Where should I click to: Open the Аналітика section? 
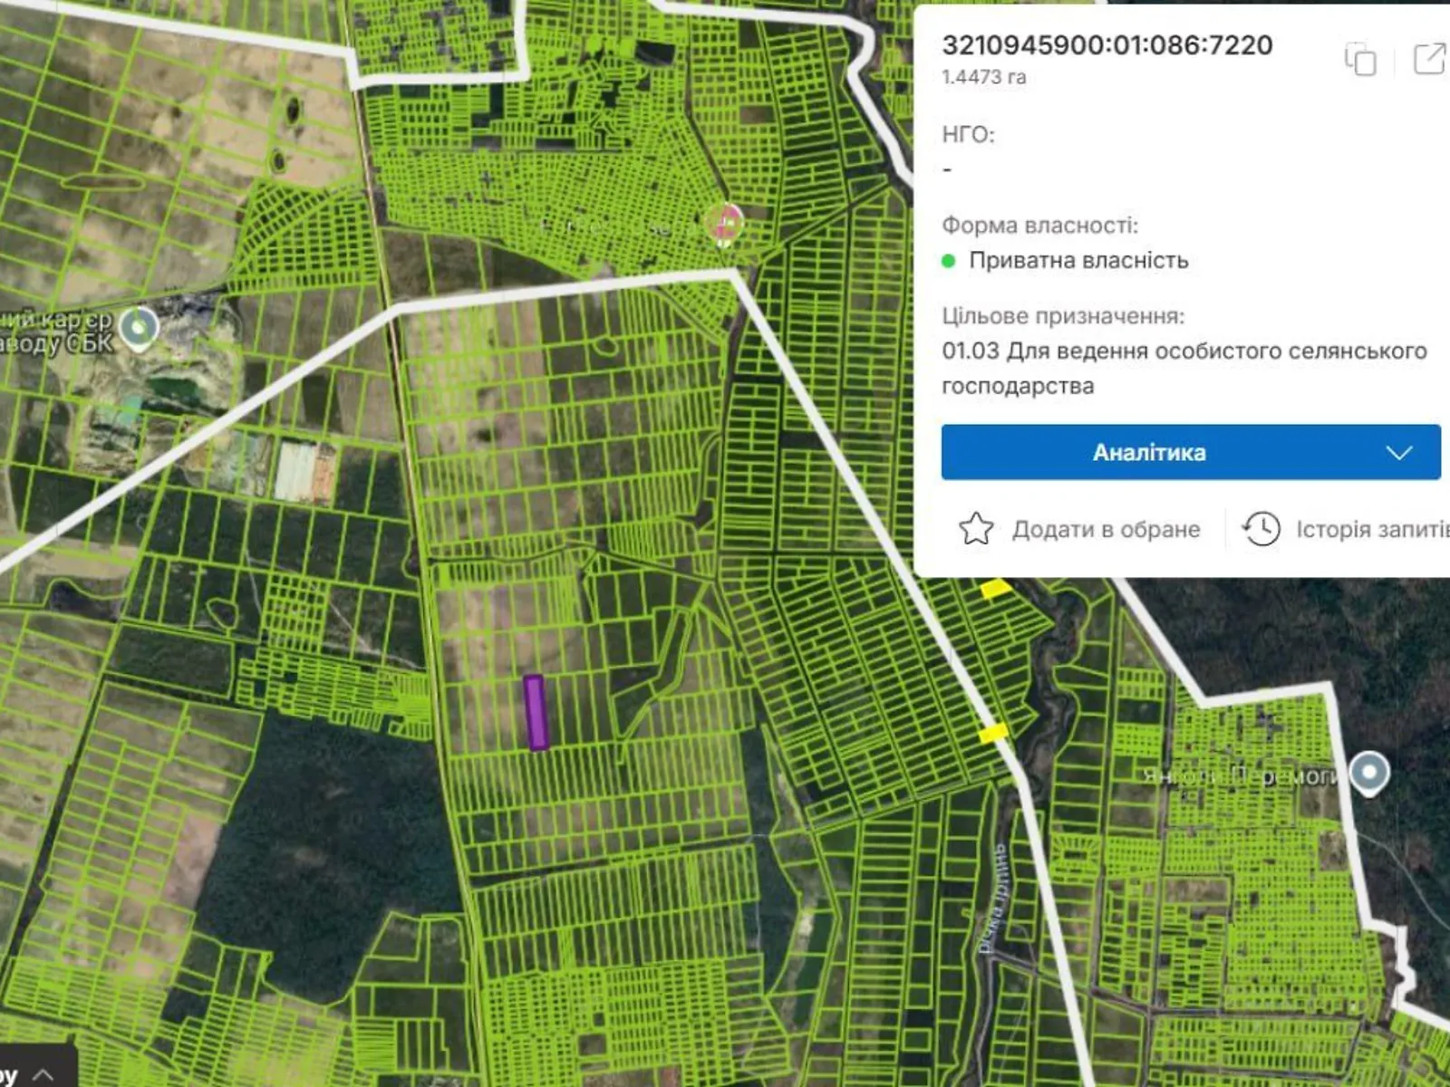(x=1148, y=452)
